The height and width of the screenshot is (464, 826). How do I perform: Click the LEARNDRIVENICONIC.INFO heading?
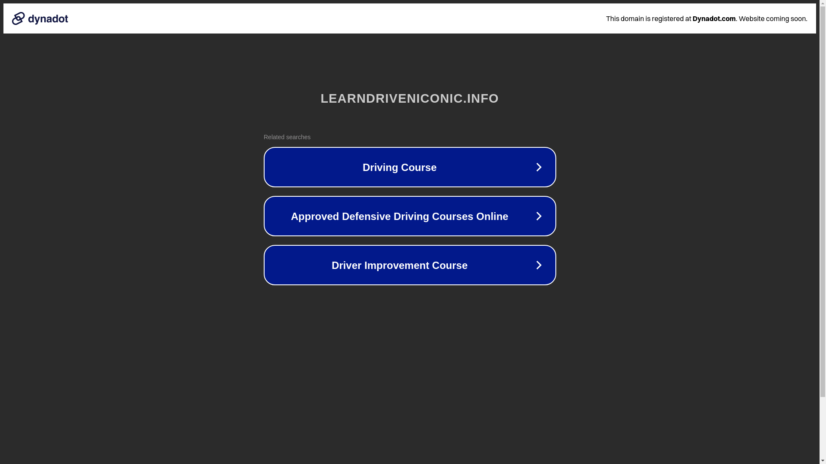(x=410, y=98)
